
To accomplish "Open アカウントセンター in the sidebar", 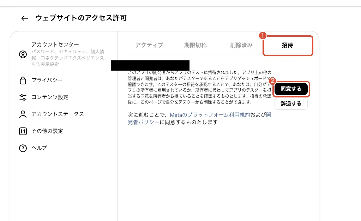I will (x=55, y=44).
